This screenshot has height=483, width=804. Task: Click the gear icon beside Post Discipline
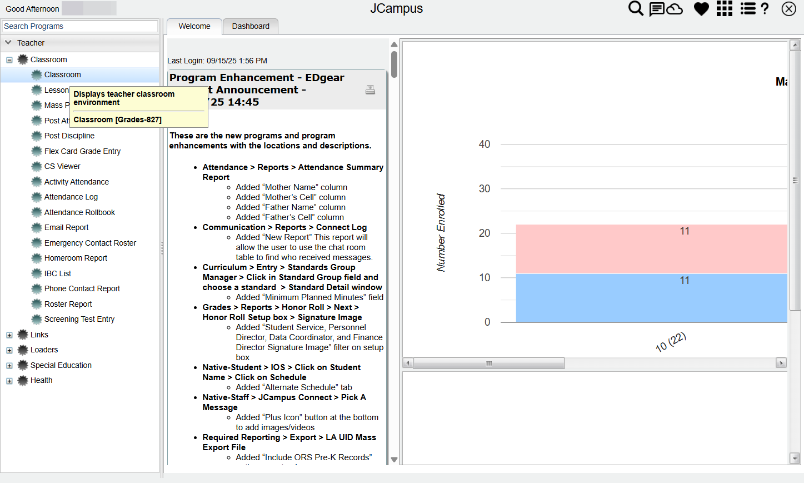37,136
